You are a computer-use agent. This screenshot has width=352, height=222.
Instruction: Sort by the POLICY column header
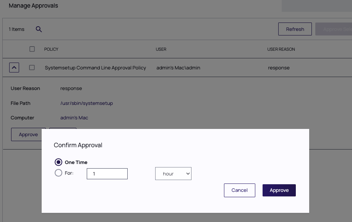click(51, 49)
